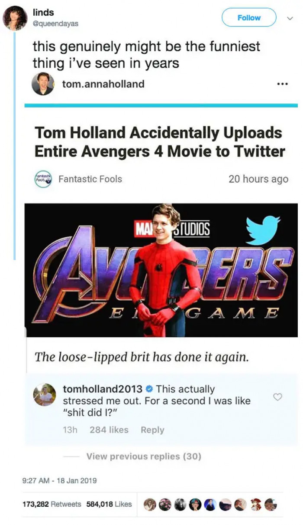Toggle follow on @queendayas

tap(249, 17)
